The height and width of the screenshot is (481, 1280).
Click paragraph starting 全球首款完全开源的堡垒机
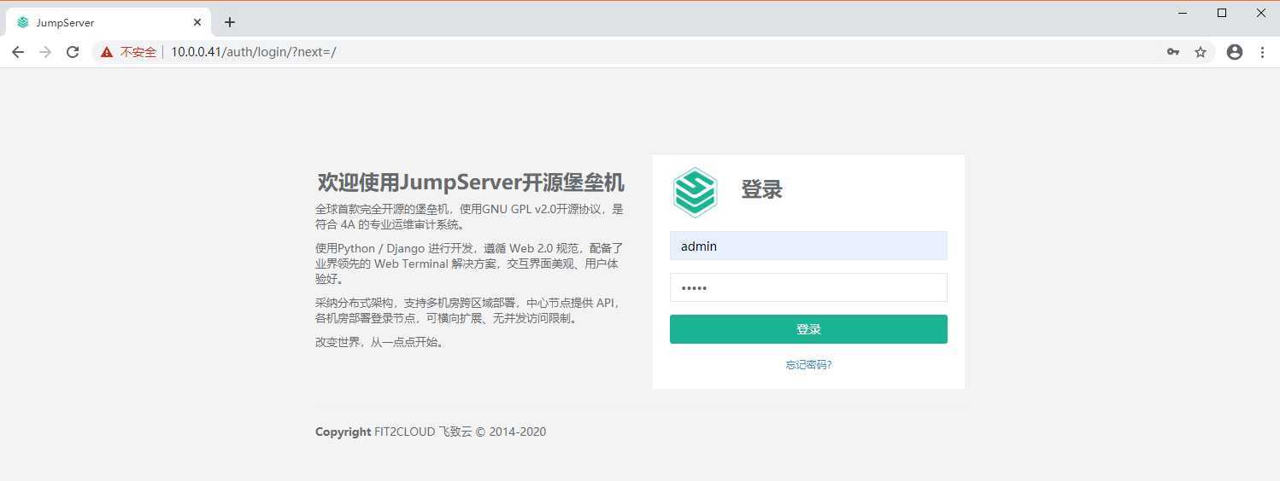[x=470, y=217]
